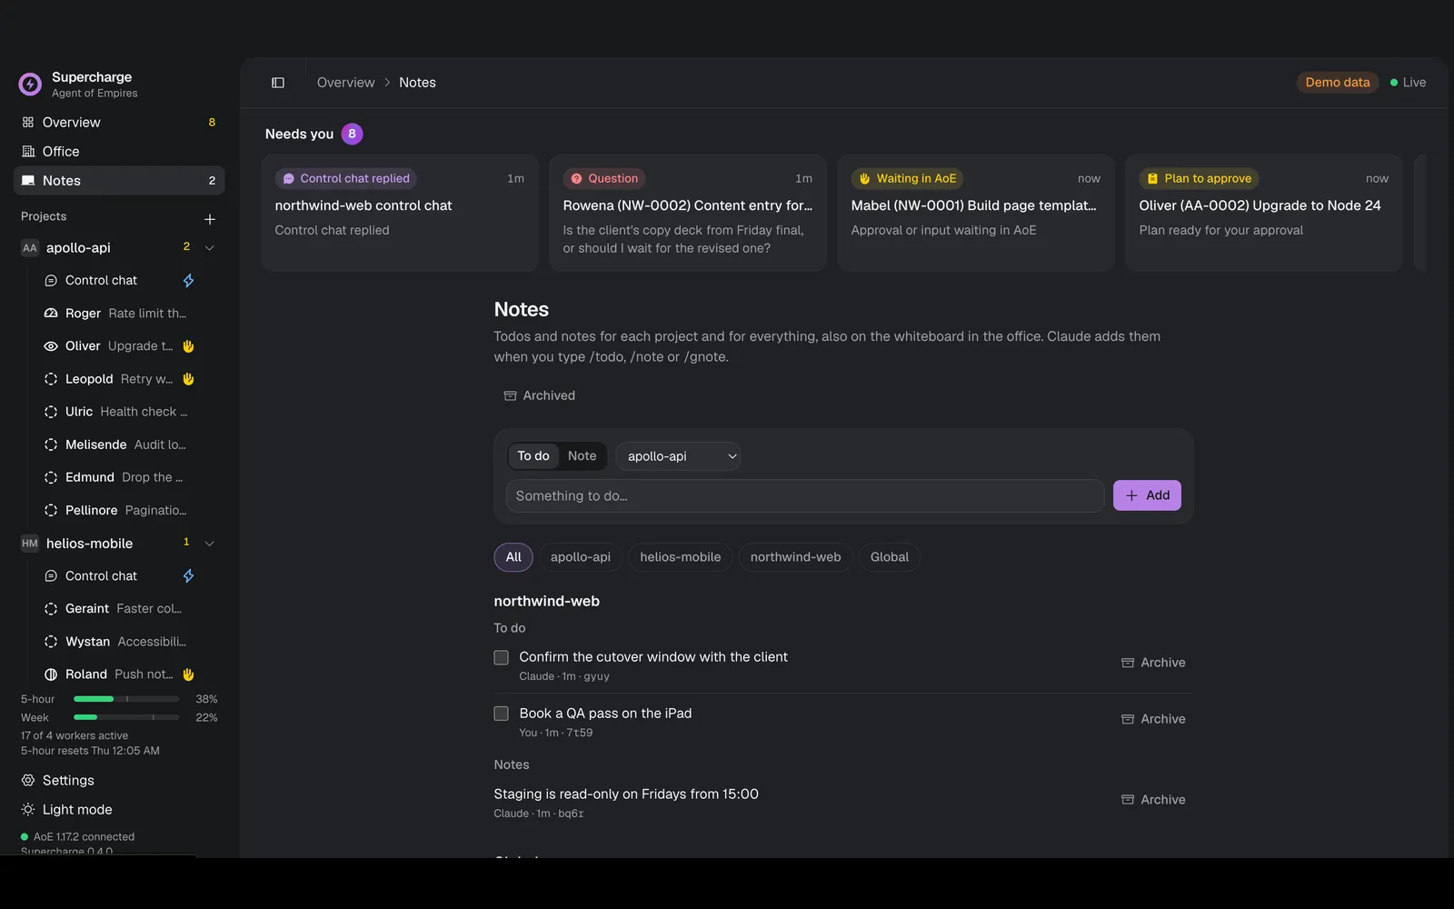Toggle the sidebar panel icon
The width and height of the screenshot is (1454, 909).
[278, 83]
